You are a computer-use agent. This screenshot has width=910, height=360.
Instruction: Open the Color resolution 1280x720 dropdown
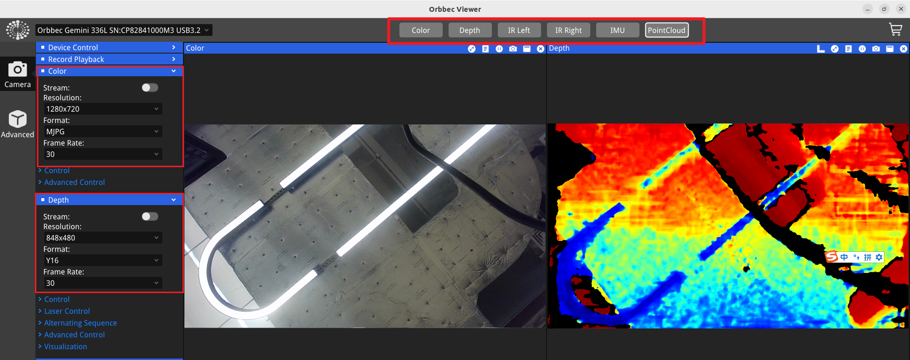102,109
